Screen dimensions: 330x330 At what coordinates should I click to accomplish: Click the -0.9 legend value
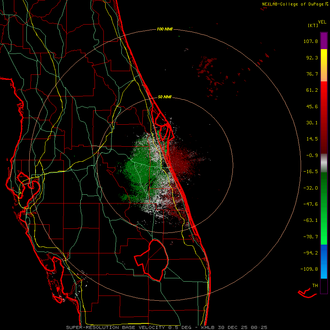click(312, 155)
